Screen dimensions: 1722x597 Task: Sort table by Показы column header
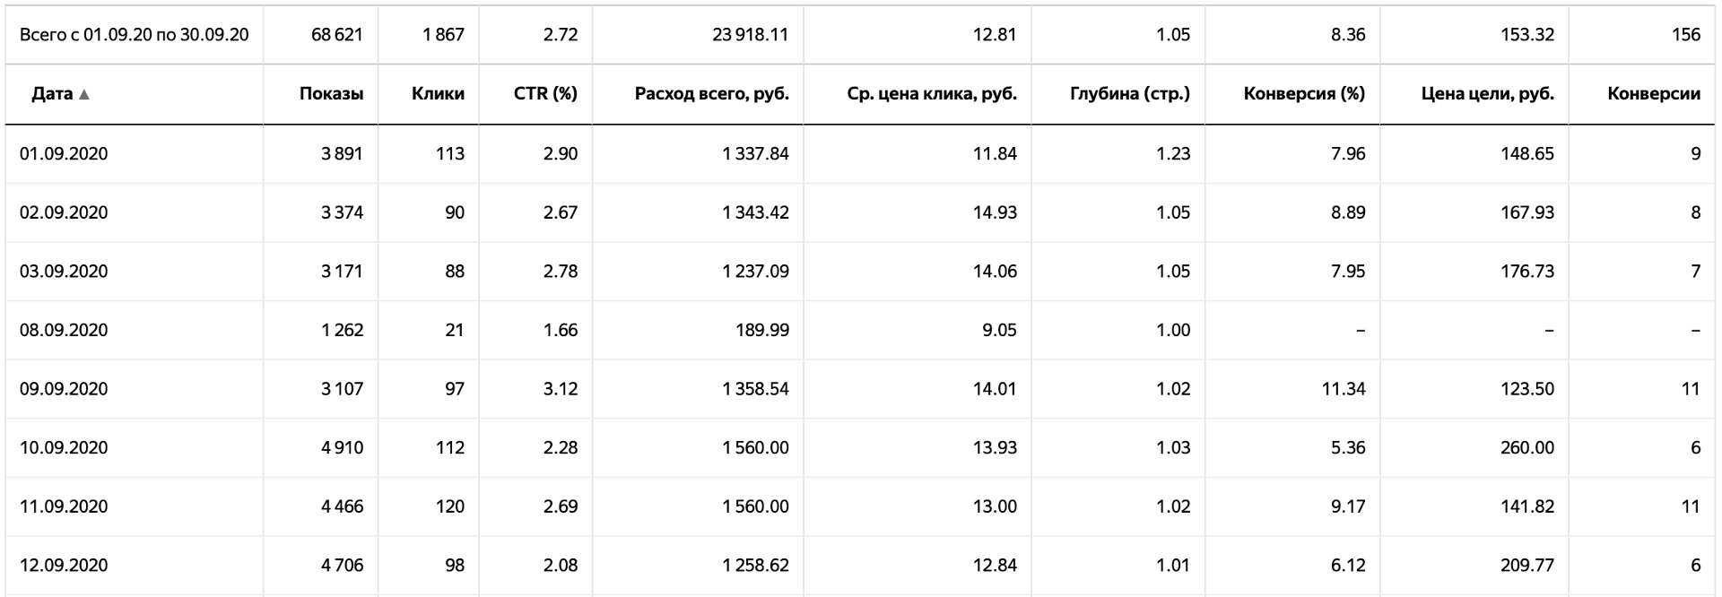tap(331, 93)
